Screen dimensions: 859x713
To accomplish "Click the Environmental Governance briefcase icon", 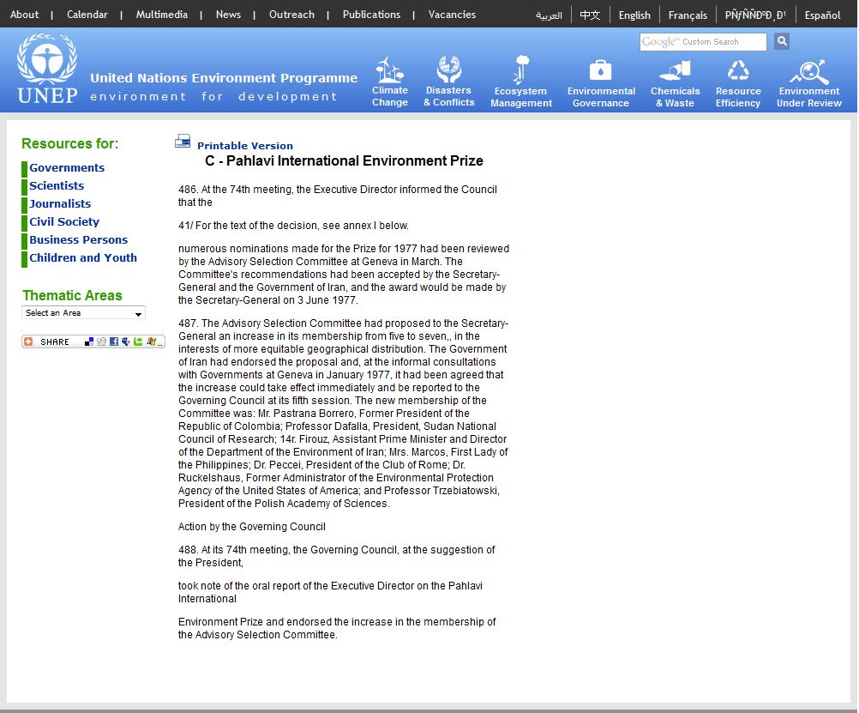I will click(x=601, y=69).
